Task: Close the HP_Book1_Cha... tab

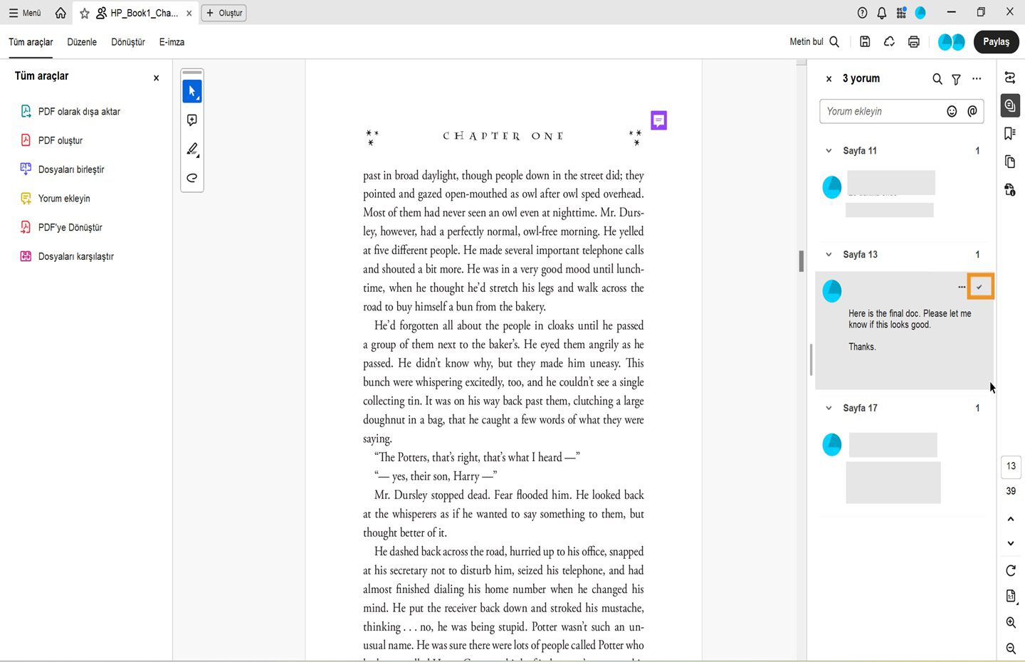Action: tap(189, 13)
